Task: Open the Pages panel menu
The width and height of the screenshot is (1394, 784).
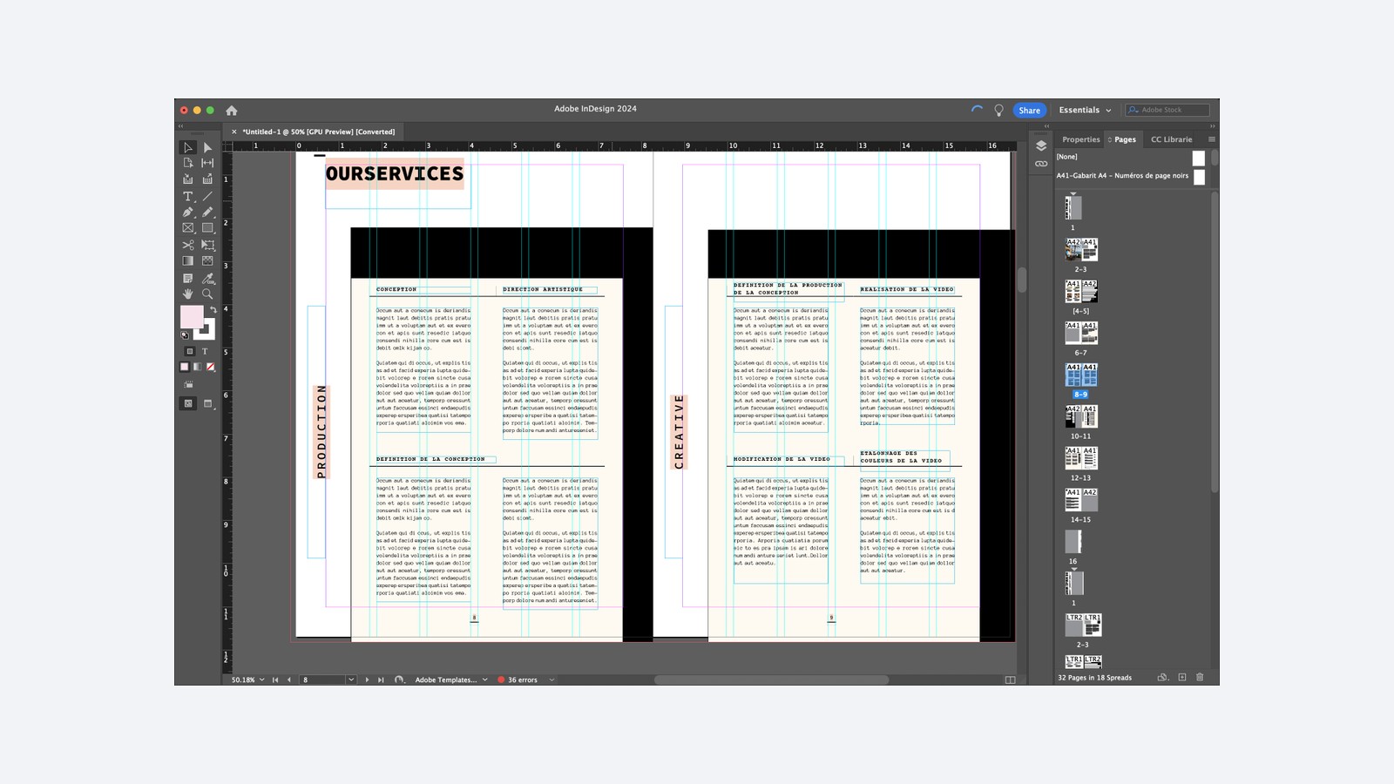Action: click(1211, 139)
